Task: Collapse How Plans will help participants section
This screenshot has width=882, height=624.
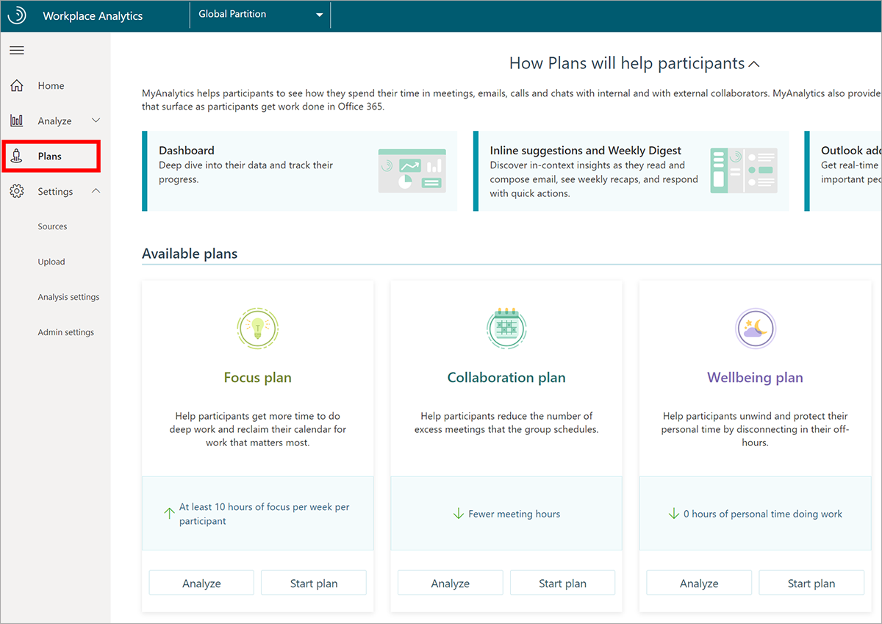Action: tap(754, 64)
